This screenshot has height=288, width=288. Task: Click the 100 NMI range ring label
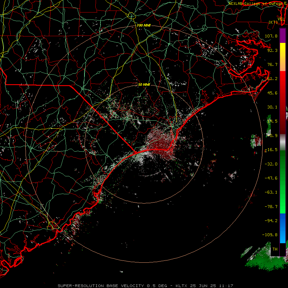[144, 25]
